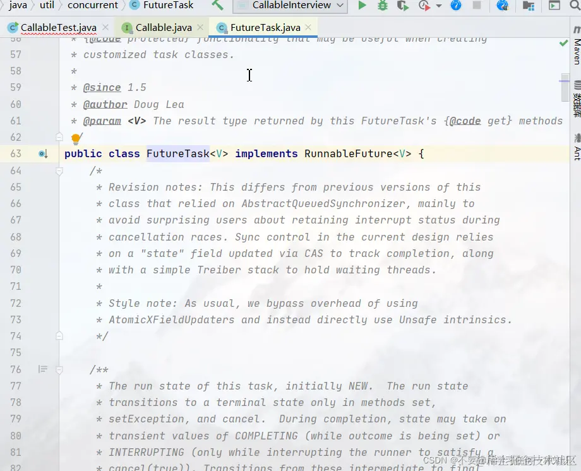Click the concurrent breadcrumb item
The image size is (581, 471).
pyautogui.click(x=93, y=5)
